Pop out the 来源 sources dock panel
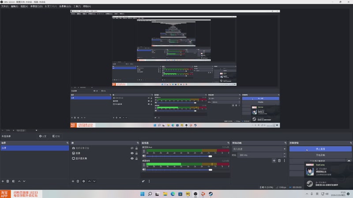Image resolution: width=353 pixels, height=198 pixels. [x=138, y=143]
